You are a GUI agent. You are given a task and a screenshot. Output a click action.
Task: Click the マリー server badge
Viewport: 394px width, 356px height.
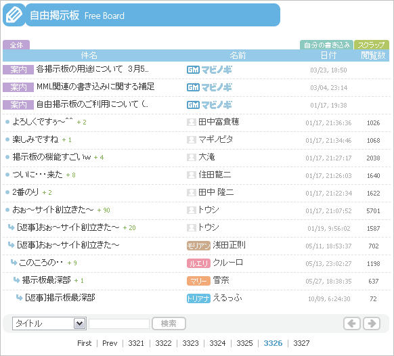[x=198, y=281]
